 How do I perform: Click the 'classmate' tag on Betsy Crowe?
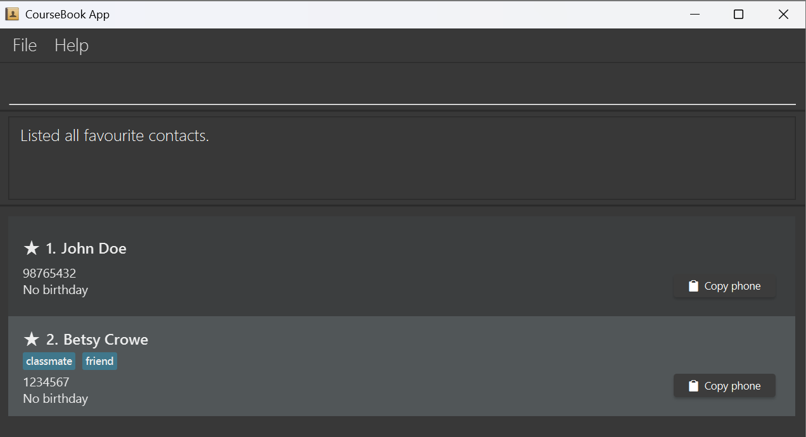tap(49, 361)
